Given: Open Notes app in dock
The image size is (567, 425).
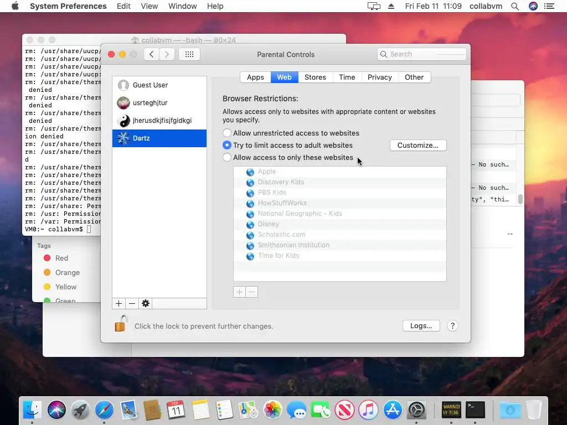Looking at the screenshot, I should (200, 410).
